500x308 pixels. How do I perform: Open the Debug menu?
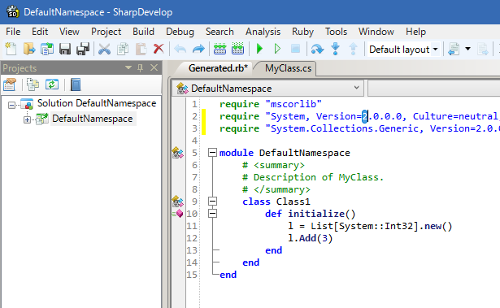tap(180, 32)
